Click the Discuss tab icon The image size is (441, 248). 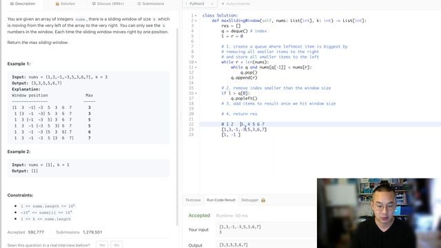[94, 3]
